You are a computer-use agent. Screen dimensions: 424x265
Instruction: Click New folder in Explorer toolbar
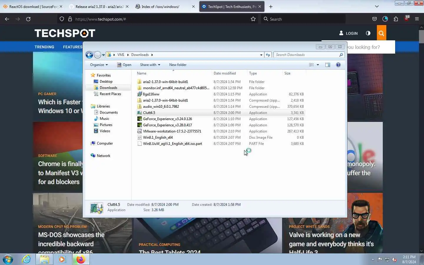coord(178,65)
